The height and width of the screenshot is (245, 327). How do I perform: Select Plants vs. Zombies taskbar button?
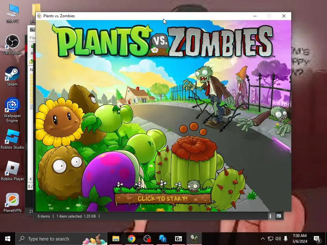pyautogui.click(x=194, y=239)
